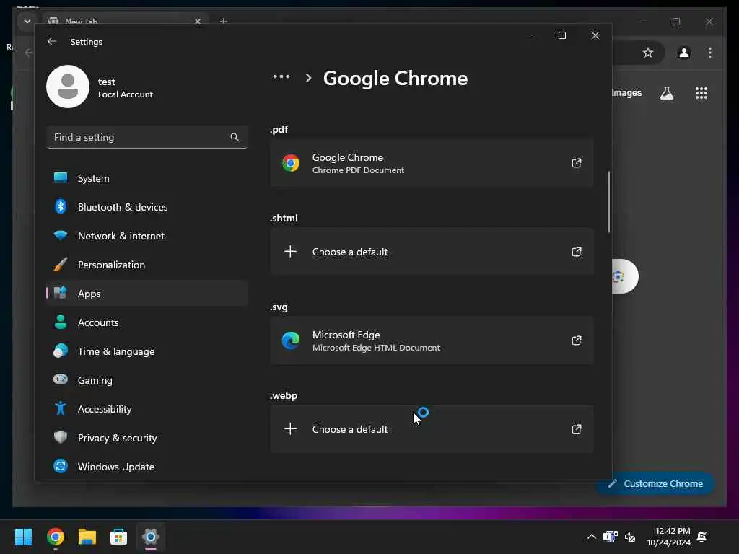Click the Google Chrome icon in .pdf row

tap(291, 163)
